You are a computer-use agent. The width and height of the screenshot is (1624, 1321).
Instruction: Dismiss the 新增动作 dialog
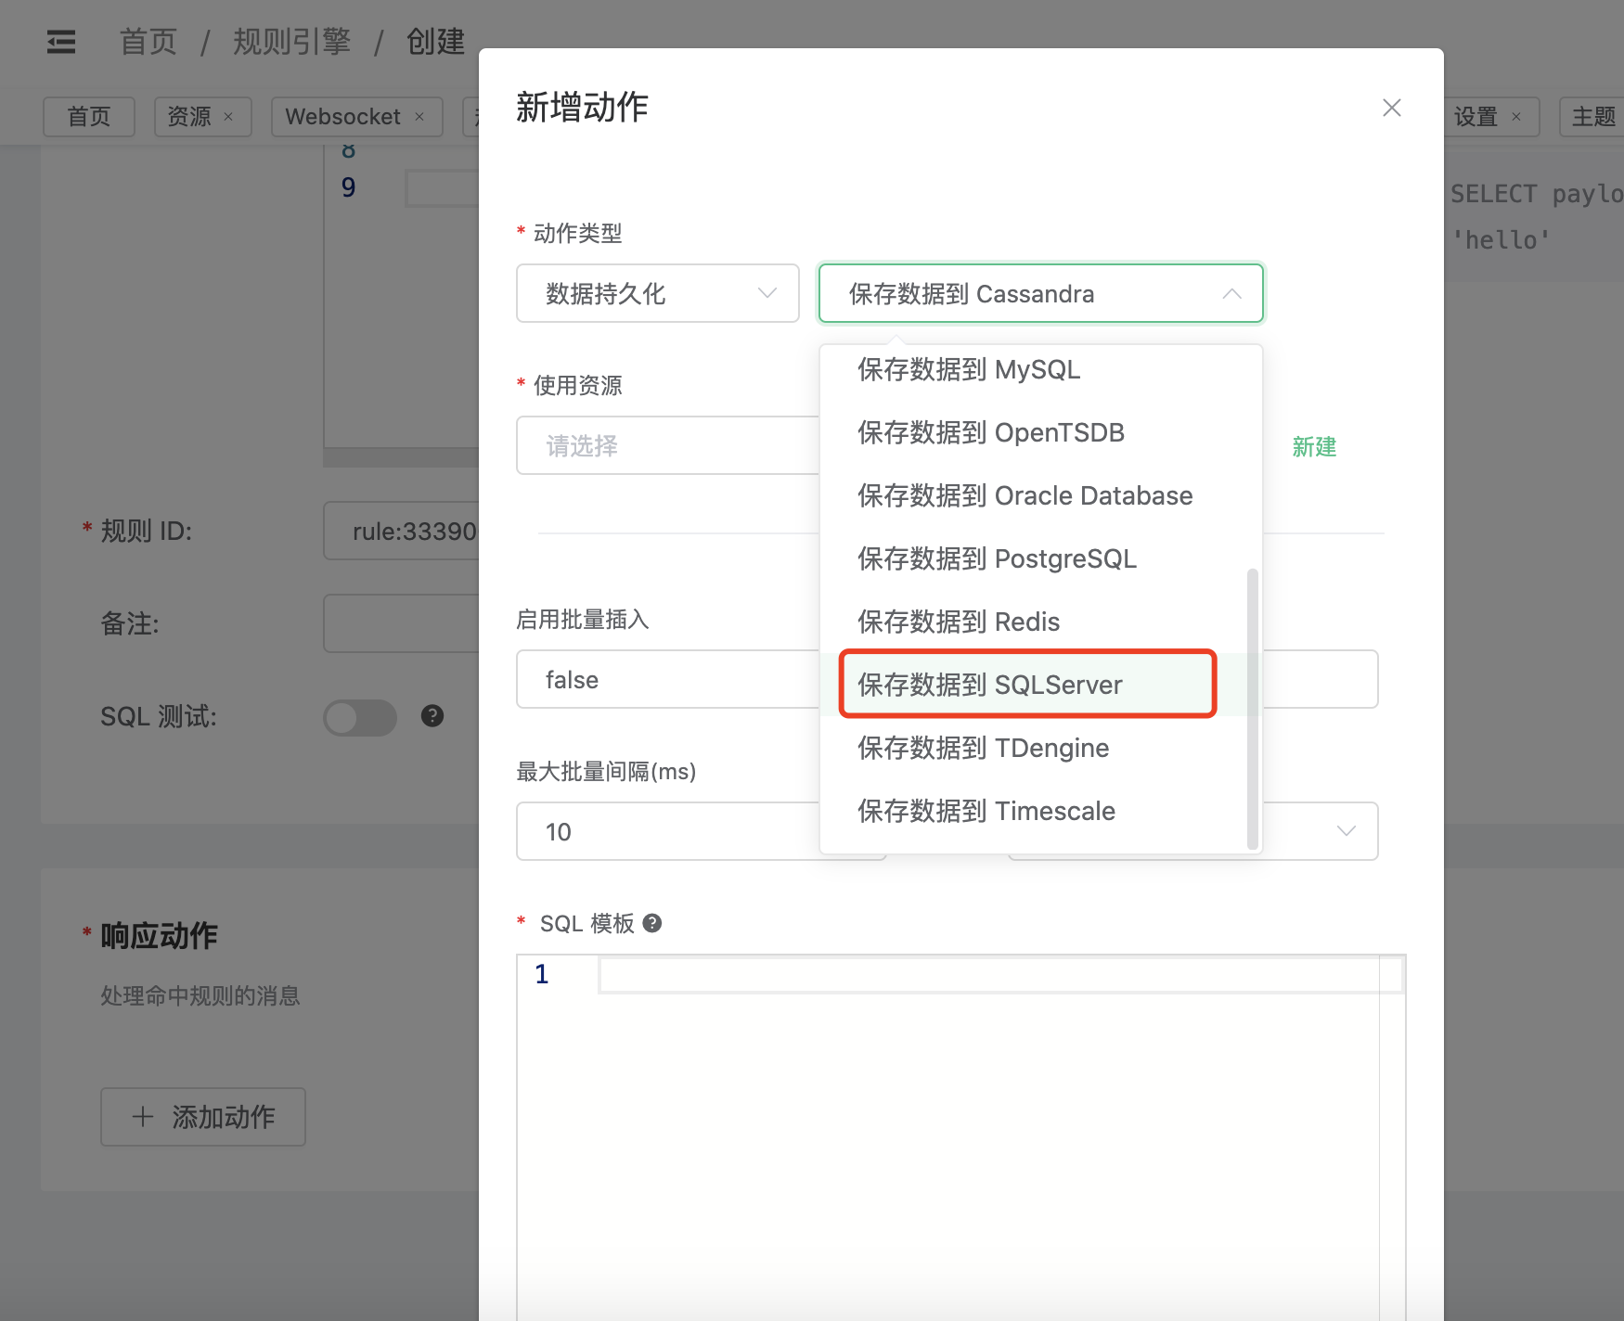(1391, 108)
